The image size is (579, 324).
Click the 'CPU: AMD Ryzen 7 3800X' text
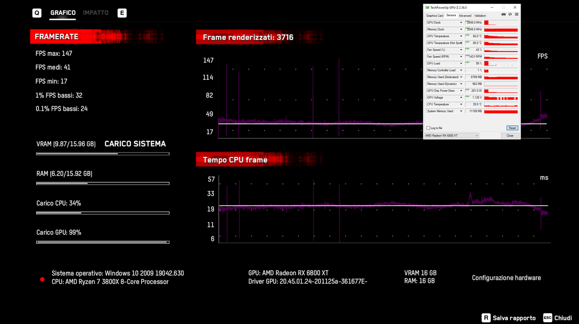[110, 282]
